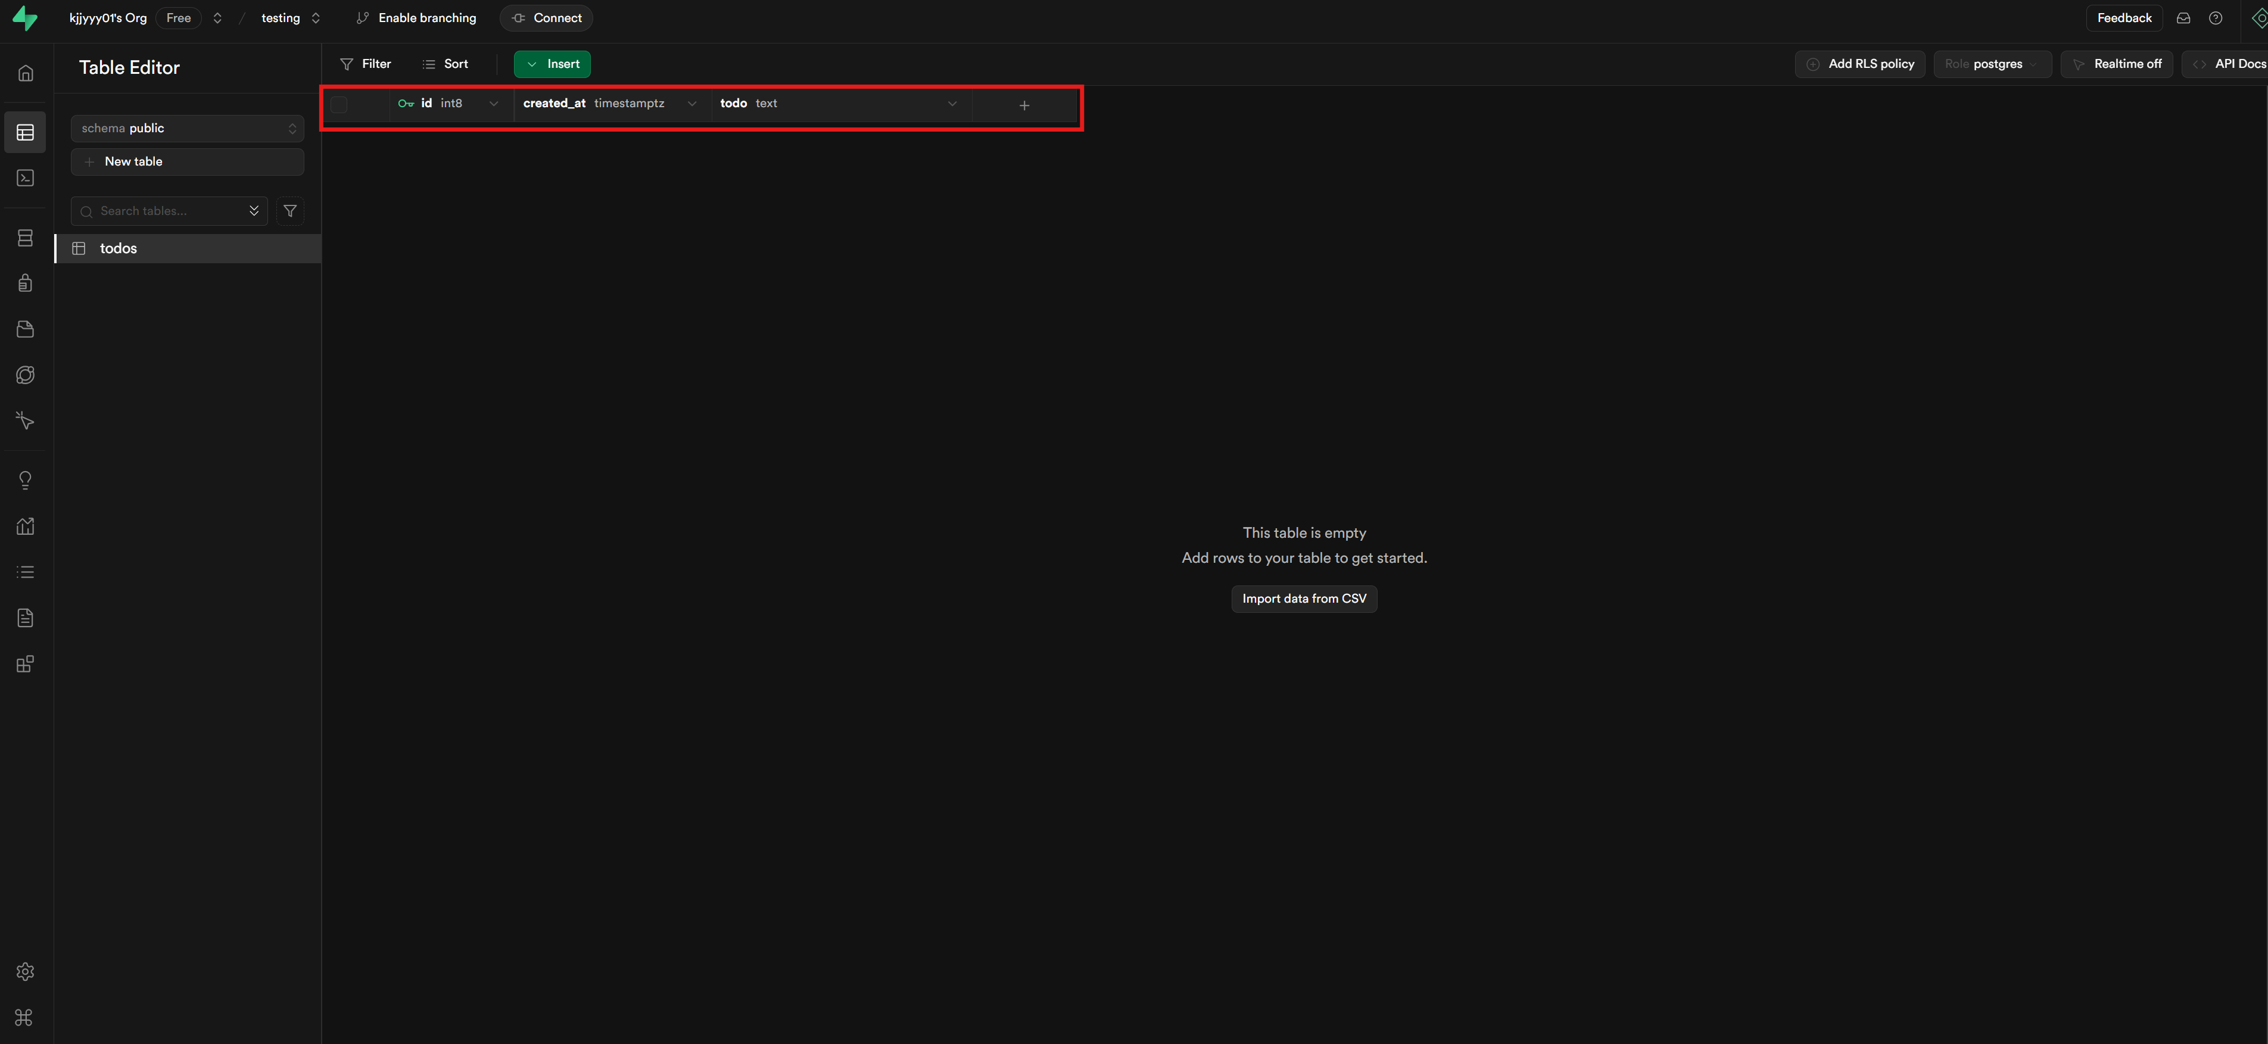
Task: Click the add column plus icon
Action: 1024,105
